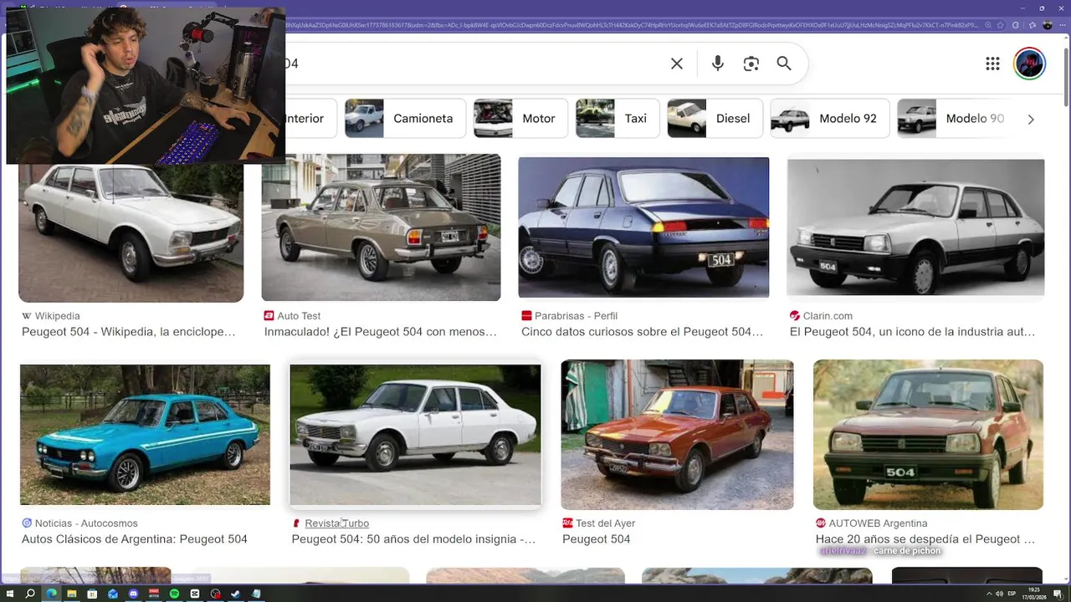Open 'El Peugeot 504, un icono de la industria' link
This screenshot has height=602, width=1071.
coord(912,332)
